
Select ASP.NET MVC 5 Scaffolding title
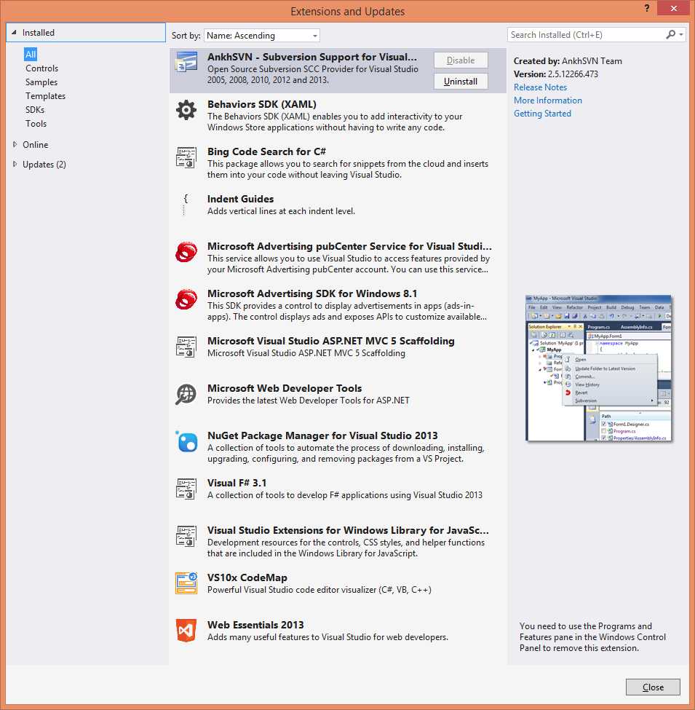click(x=330, y=341)
